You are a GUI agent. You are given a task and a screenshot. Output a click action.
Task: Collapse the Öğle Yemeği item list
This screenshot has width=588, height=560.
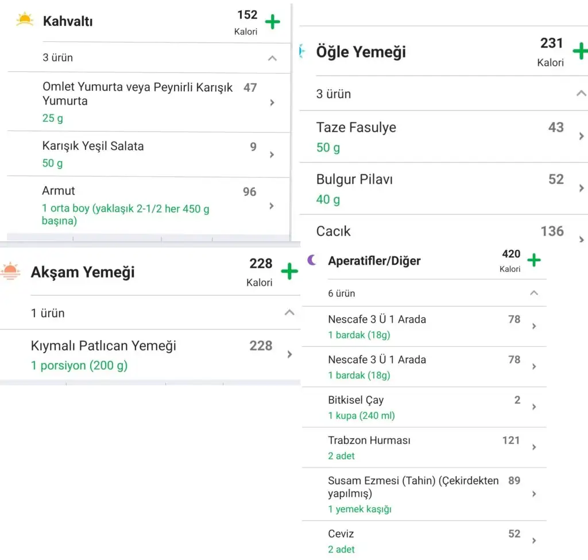click(581, 94)
